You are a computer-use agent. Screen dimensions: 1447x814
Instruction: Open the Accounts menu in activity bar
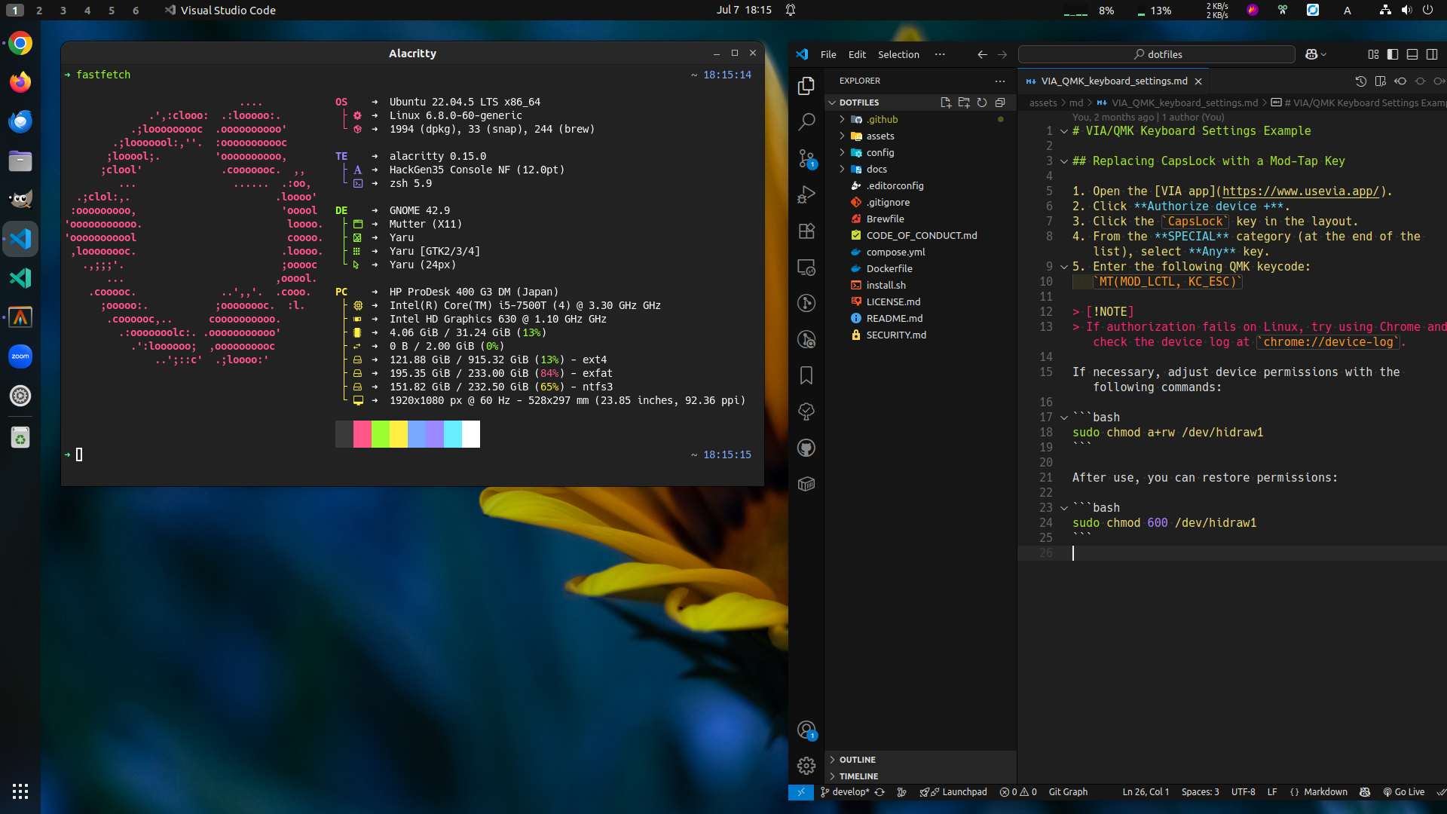pos(806,730)
